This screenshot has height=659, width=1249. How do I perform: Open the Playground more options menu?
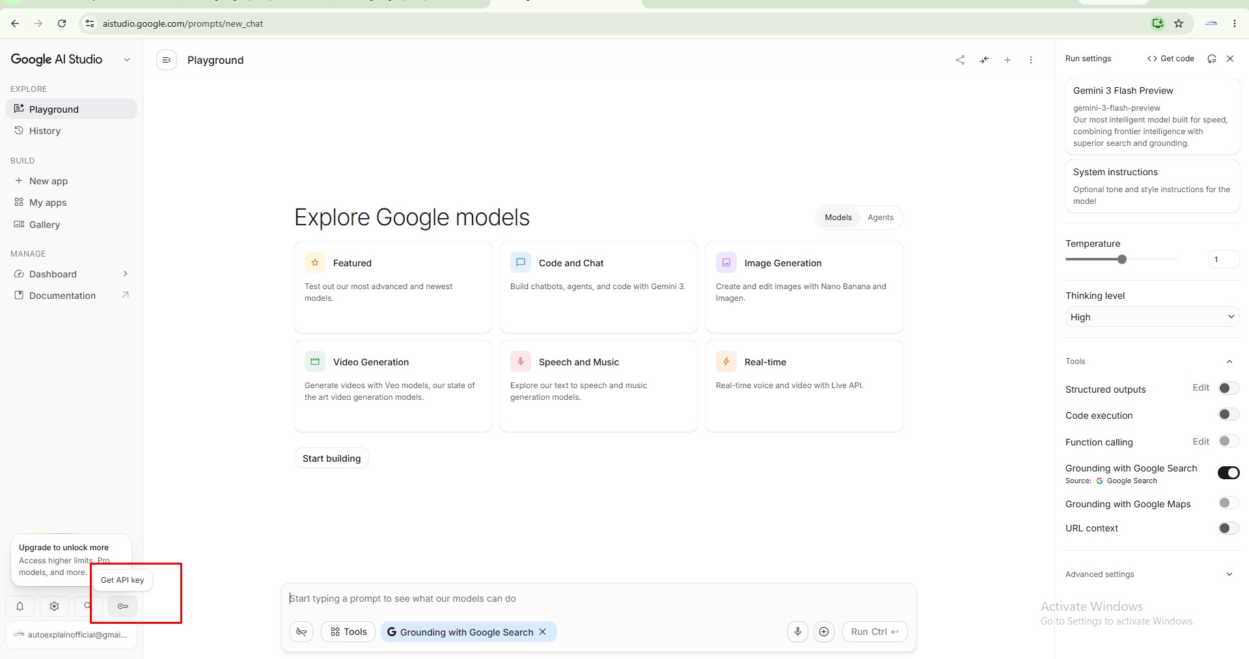tap(1031, 60)
